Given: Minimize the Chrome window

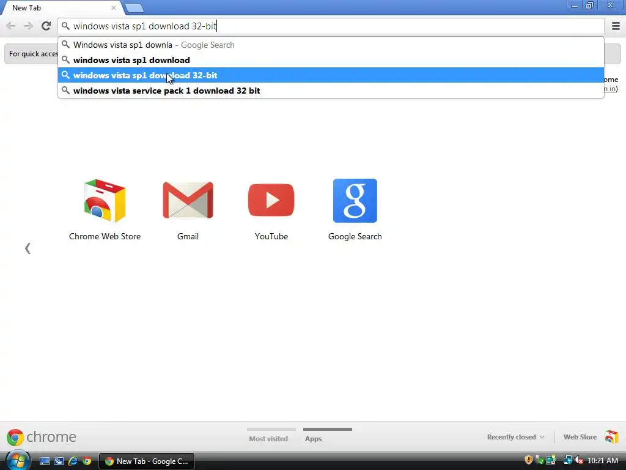Looking at the screenshot, I should [575, 6].
